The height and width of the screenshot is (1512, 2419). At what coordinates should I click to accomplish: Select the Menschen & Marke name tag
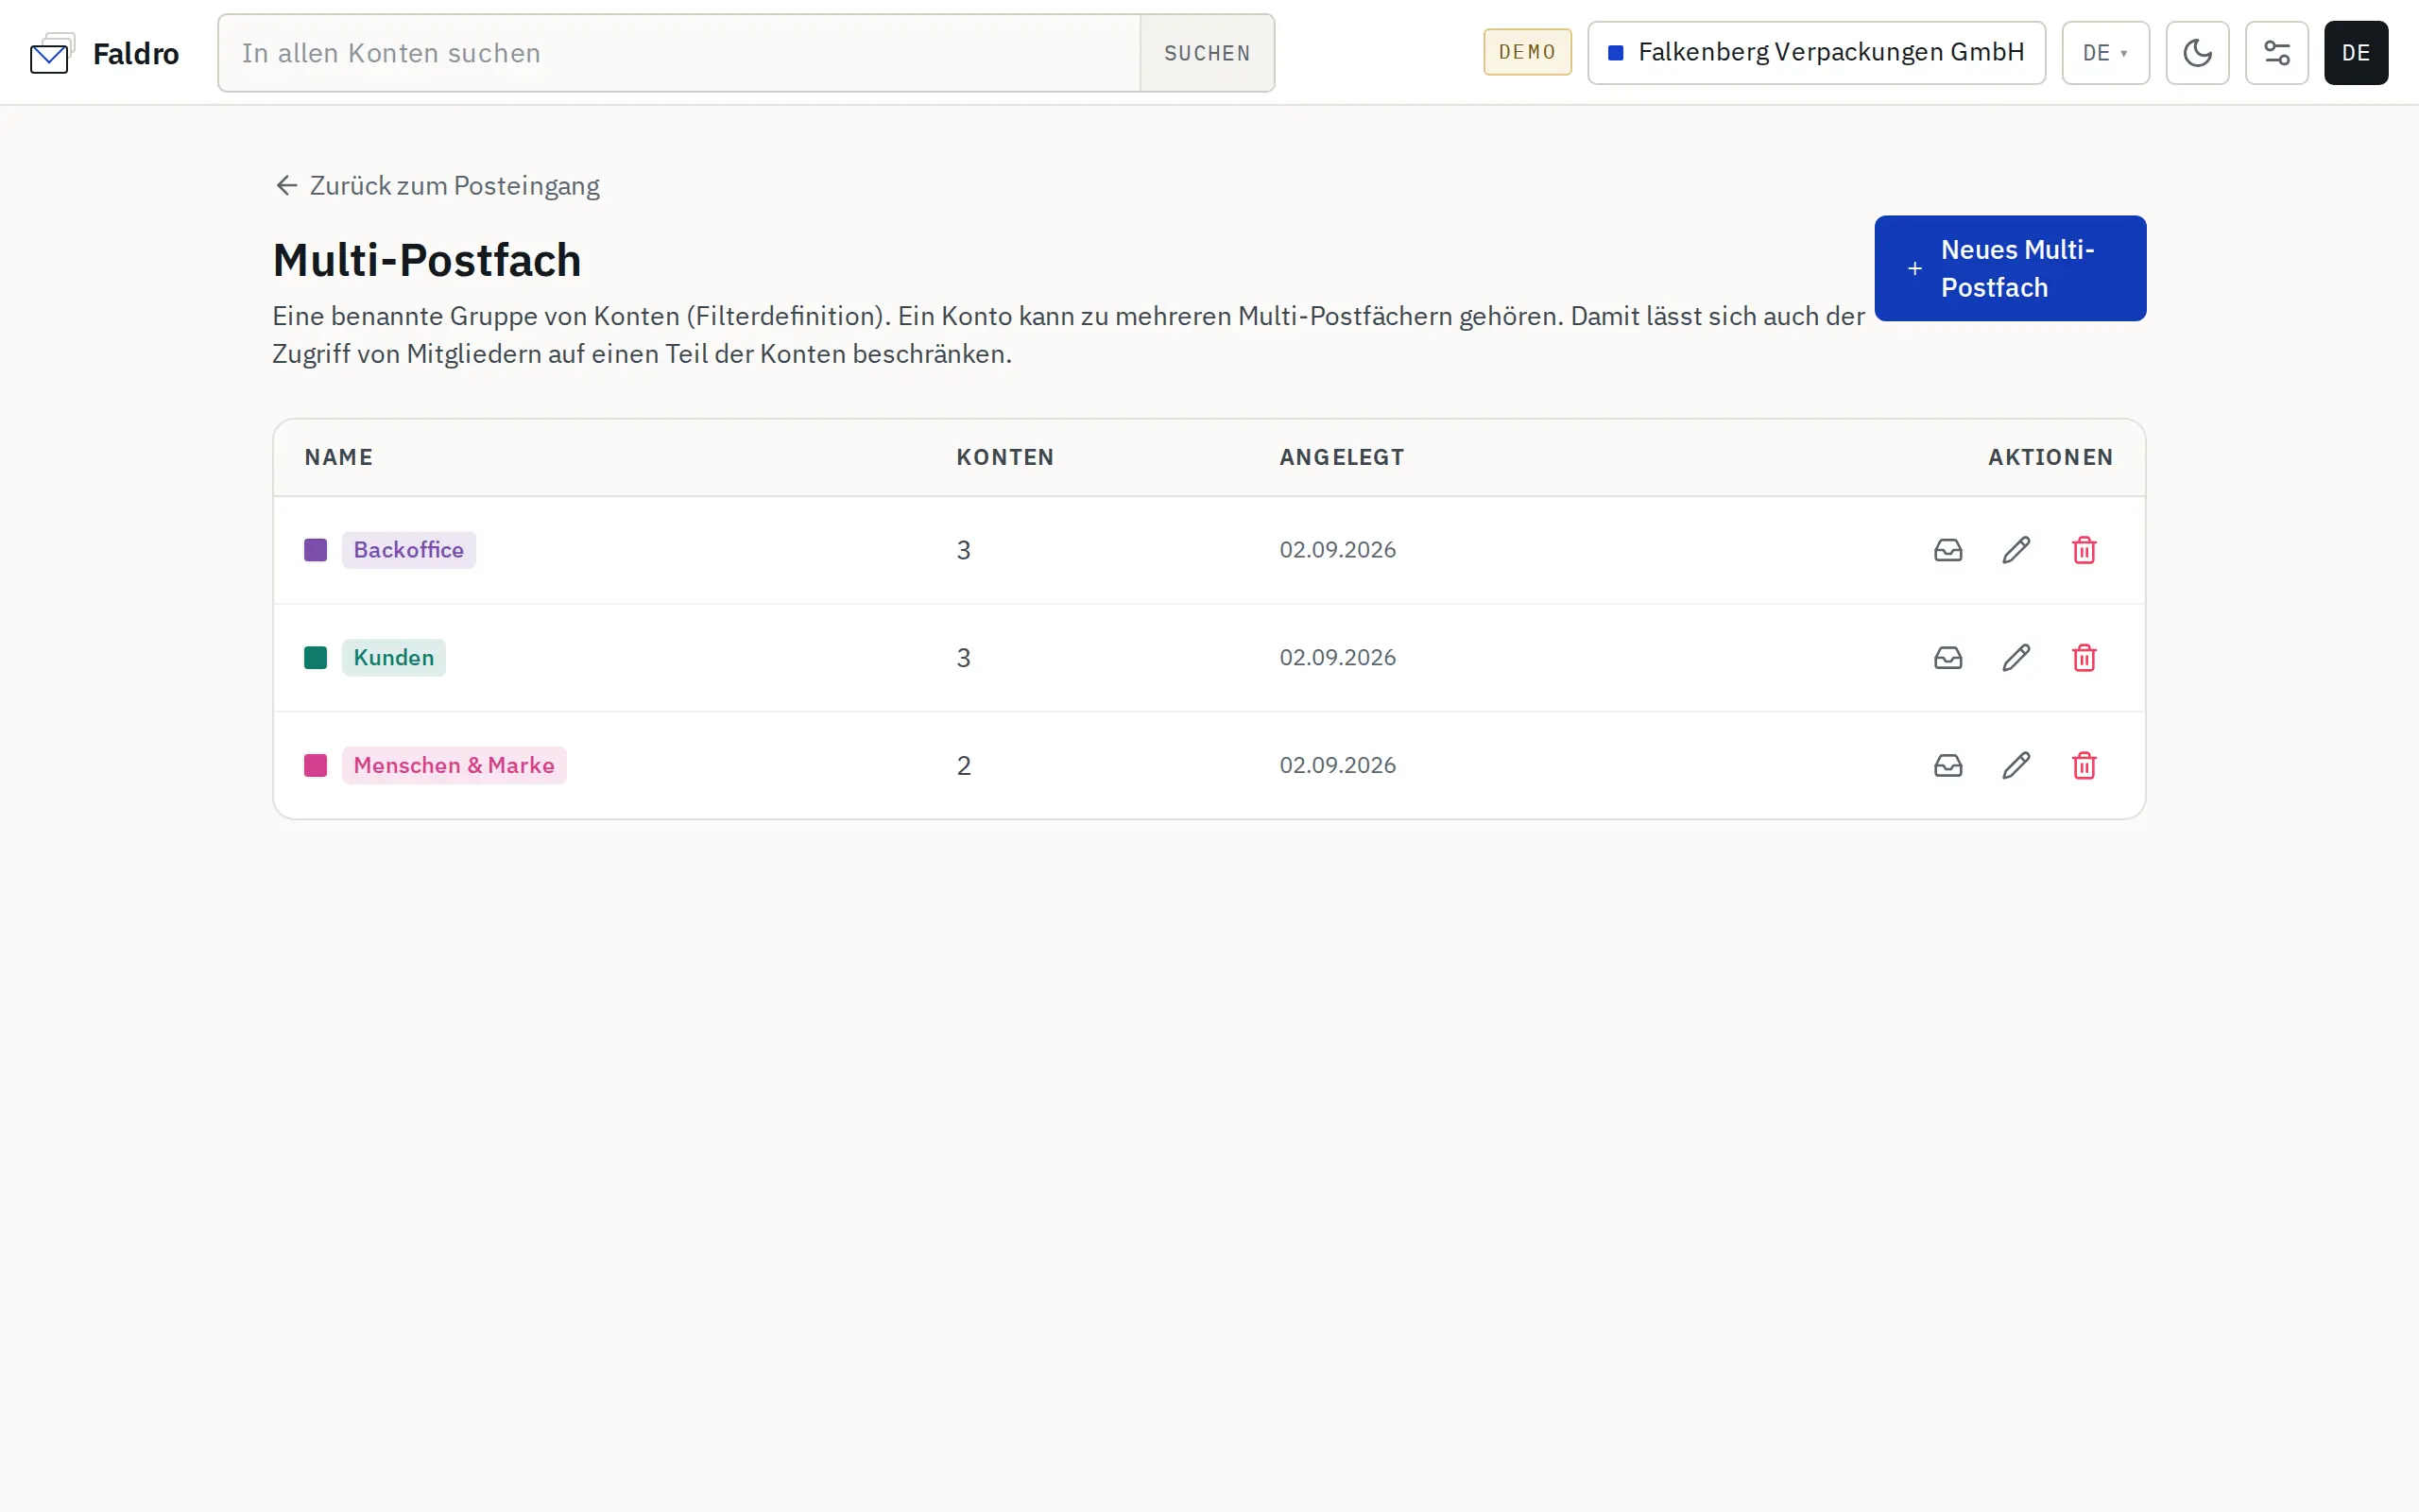454,766
